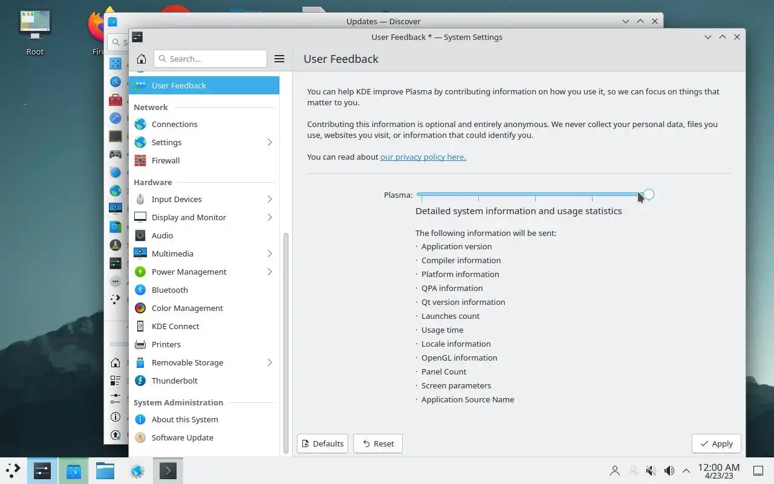774x484 pixels.
Task: Click 'Screen parameters' list entry
Action: pyautogui.click(x=457, y=385)
